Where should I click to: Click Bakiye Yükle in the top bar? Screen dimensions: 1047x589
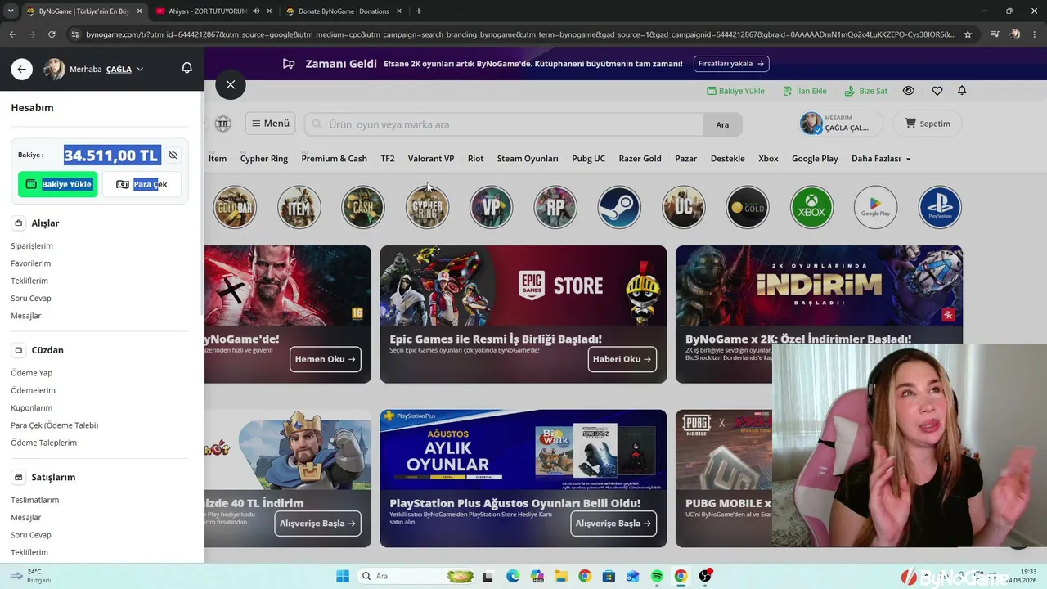(x=735, y=91)
